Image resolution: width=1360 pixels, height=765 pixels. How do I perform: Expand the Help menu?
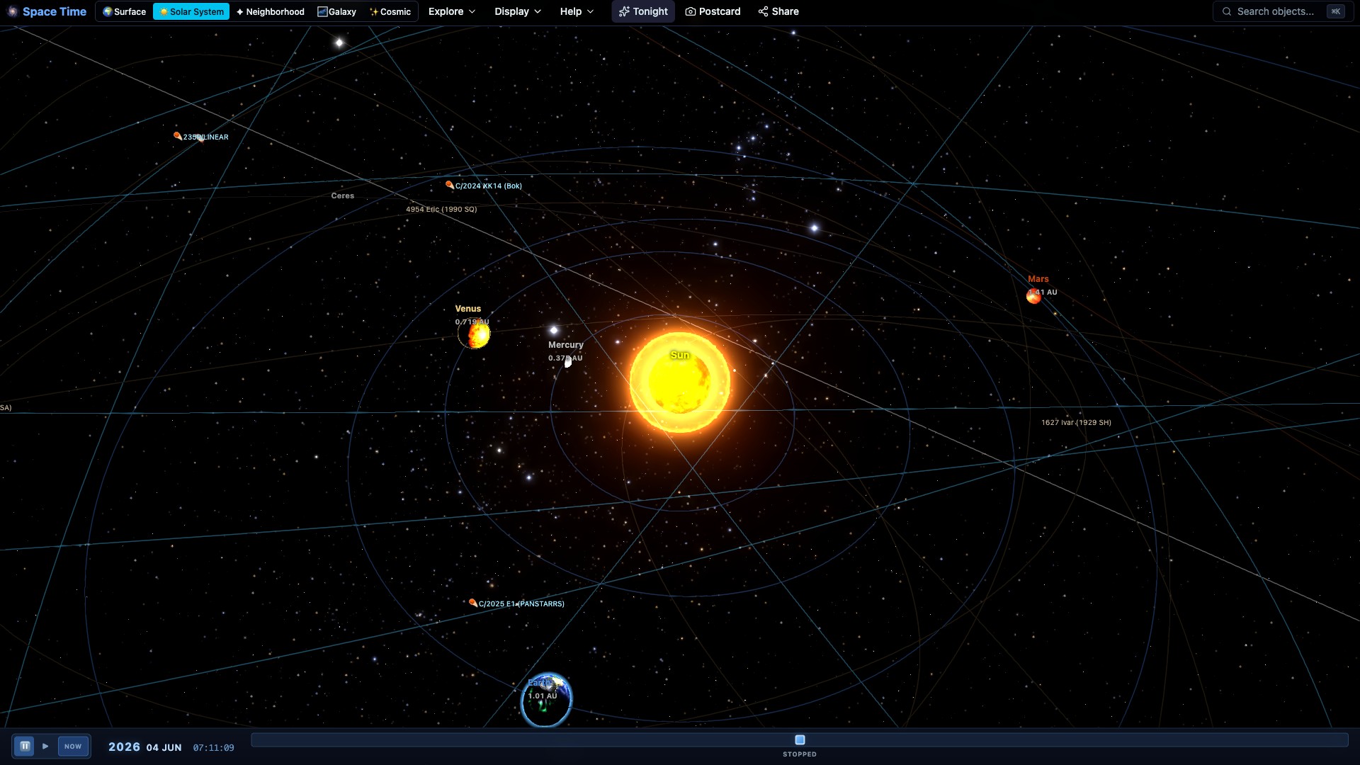pos(577,11)
